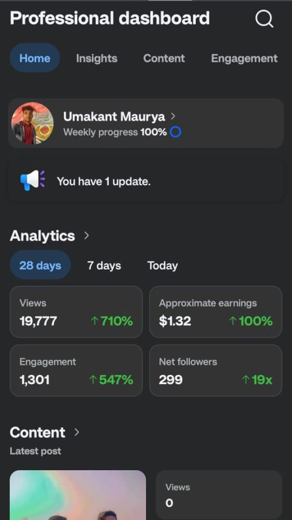Open the profile picture avatar

click(32, 123)
